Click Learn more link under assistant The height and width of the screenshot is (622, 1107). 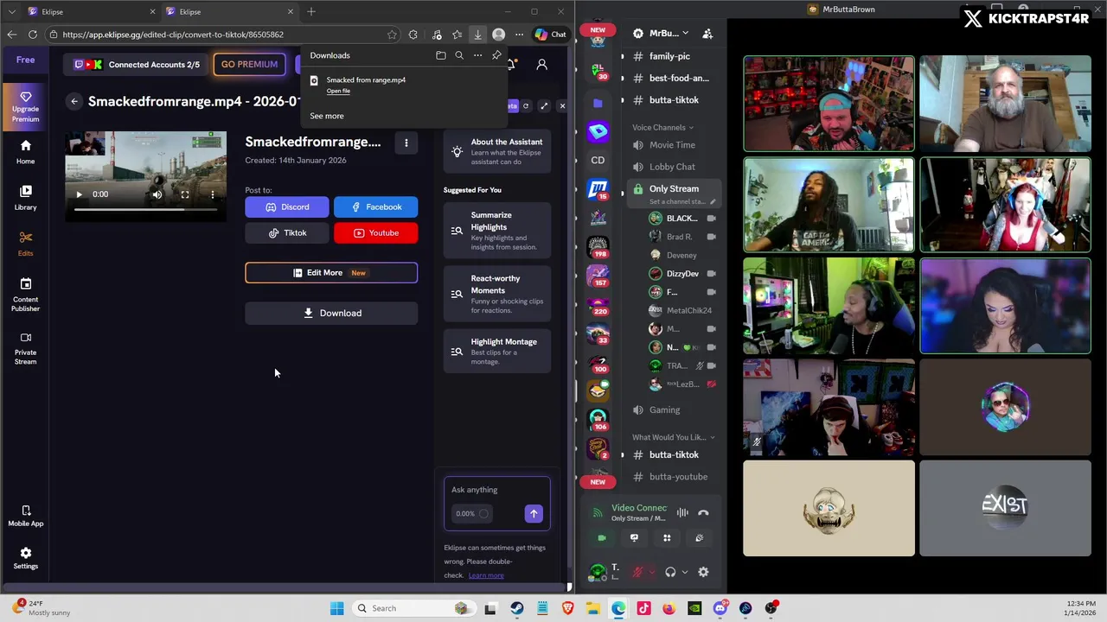tap(486, 575)
